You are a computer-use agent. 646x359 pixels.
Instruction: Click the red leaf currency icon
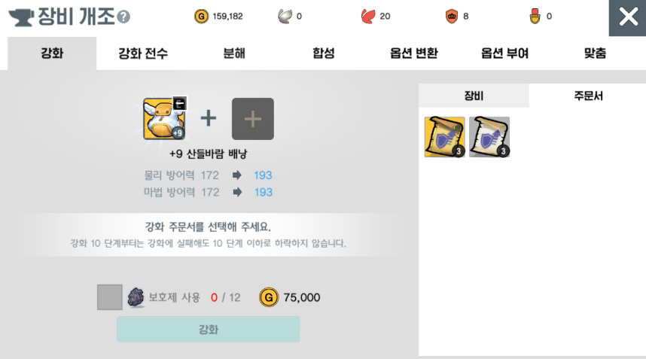pos(368,17)
